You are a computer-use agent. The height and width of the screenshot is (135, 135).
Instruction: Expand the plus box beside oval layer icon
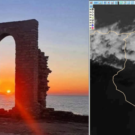pos(90,12)
